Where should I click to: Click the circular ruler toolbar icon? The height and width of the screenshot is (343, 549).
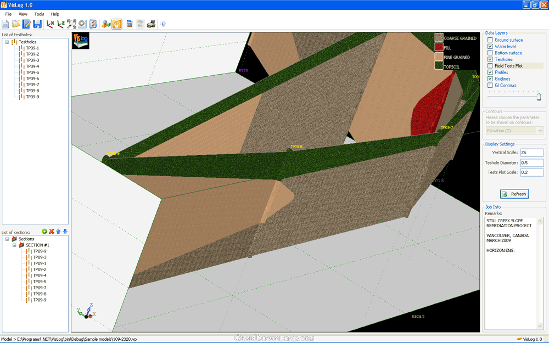(x=82, y=24)
